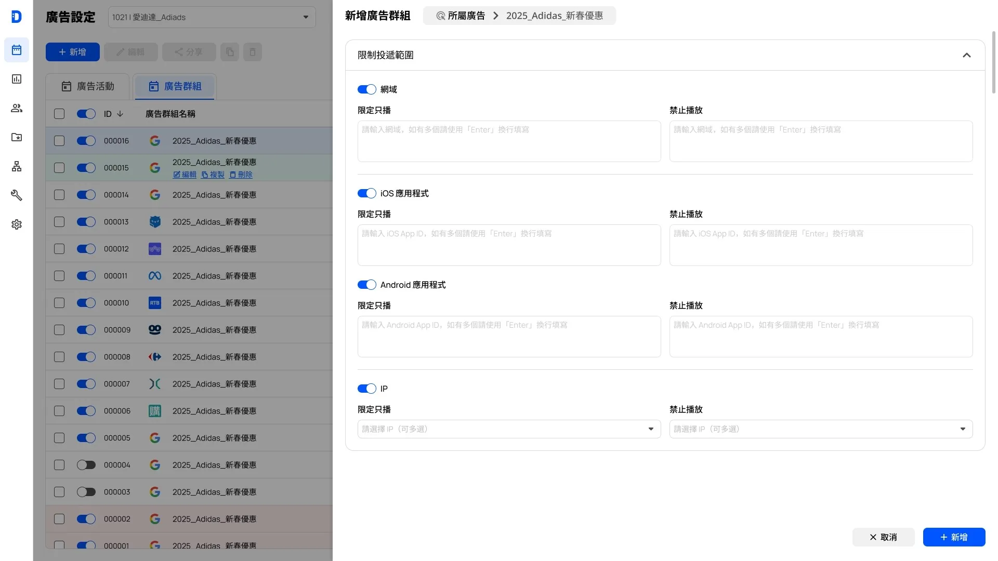Click the 取消 button
The width and height of the screenshot is (998, 561).
click(x=884, y=537)
